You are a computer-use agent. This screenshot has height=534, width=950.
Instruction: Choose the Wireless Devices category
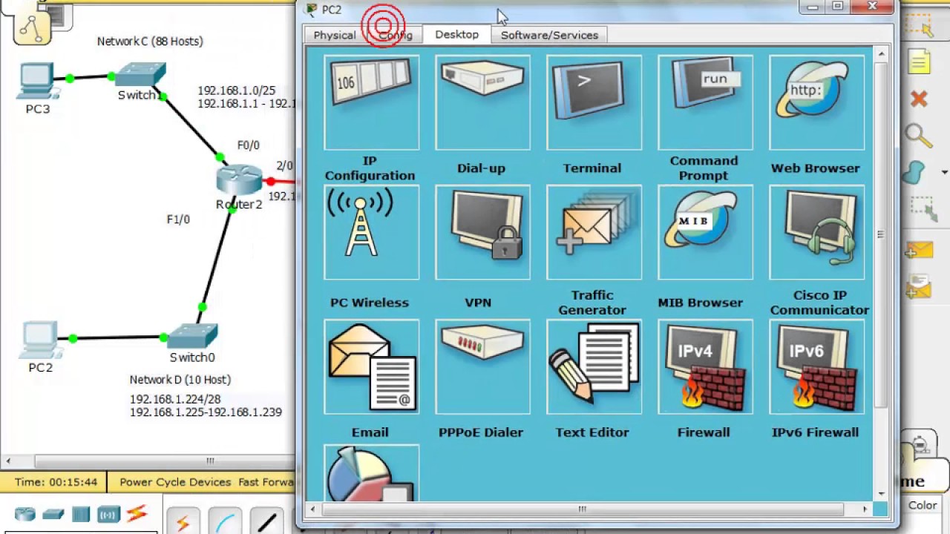pos(108,514)
